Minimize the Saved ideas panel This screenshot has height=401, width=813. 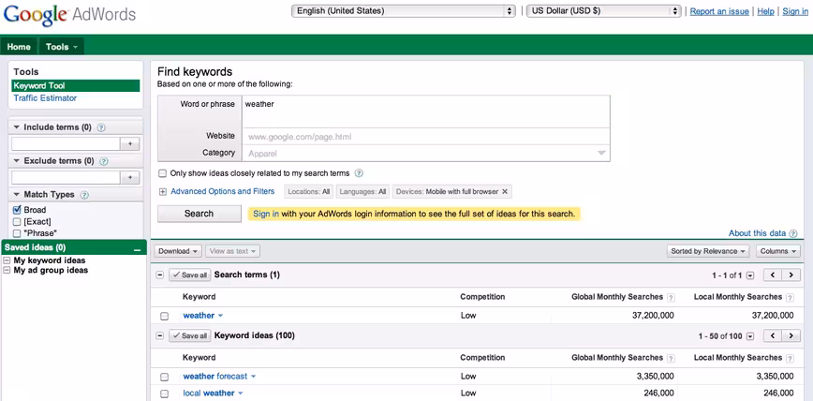[137, 249]
